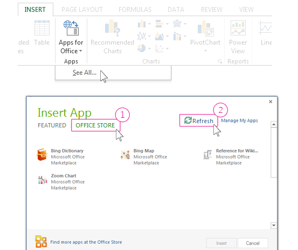298x250 pixels.
Task: Switch to the OFFICE STORE tab
Action: click(x=95, y=125)
